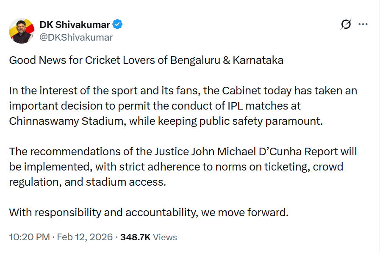The width and height of the screenshot is (380, 253).
Task: Open DK Shivakumar's profile picture
Action: 22,31
